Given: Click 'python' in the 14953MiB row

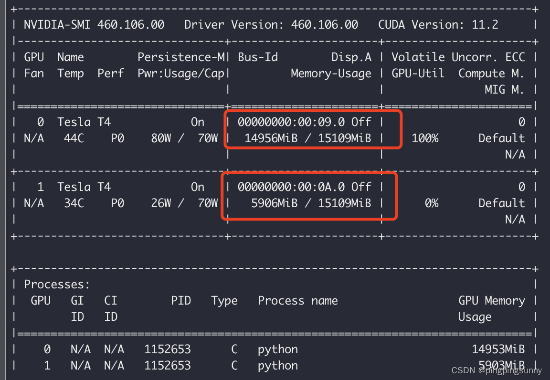Looking at the screenshot, I should (278, 349).
